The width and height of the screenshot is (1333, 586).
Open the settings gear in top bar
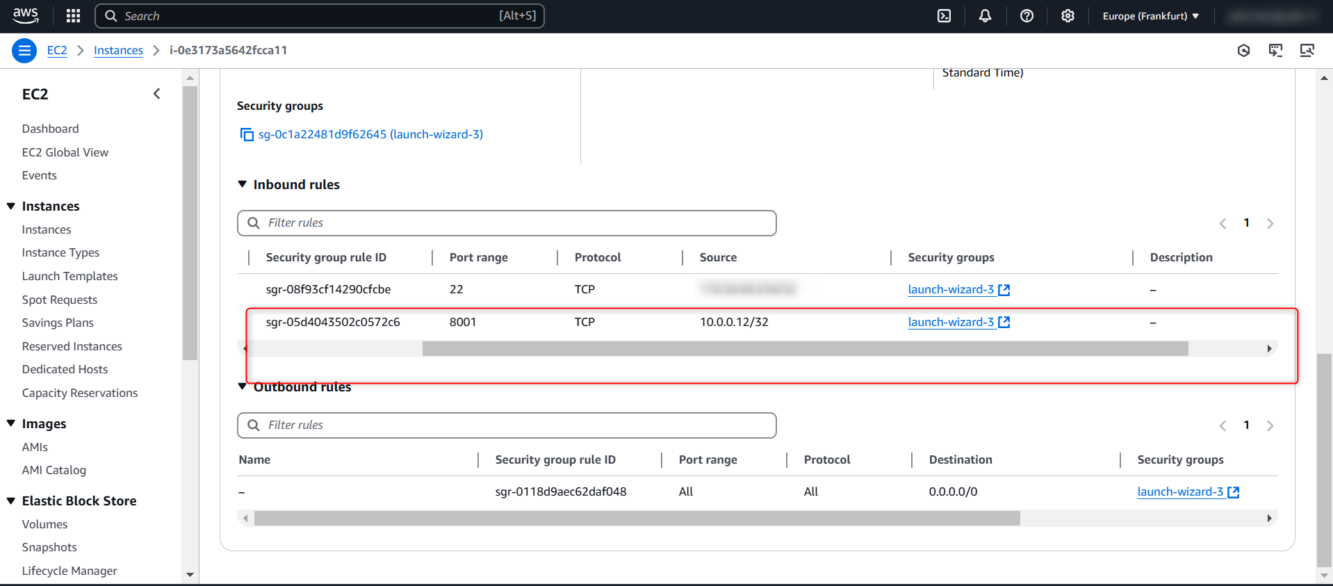point(1068,16)
